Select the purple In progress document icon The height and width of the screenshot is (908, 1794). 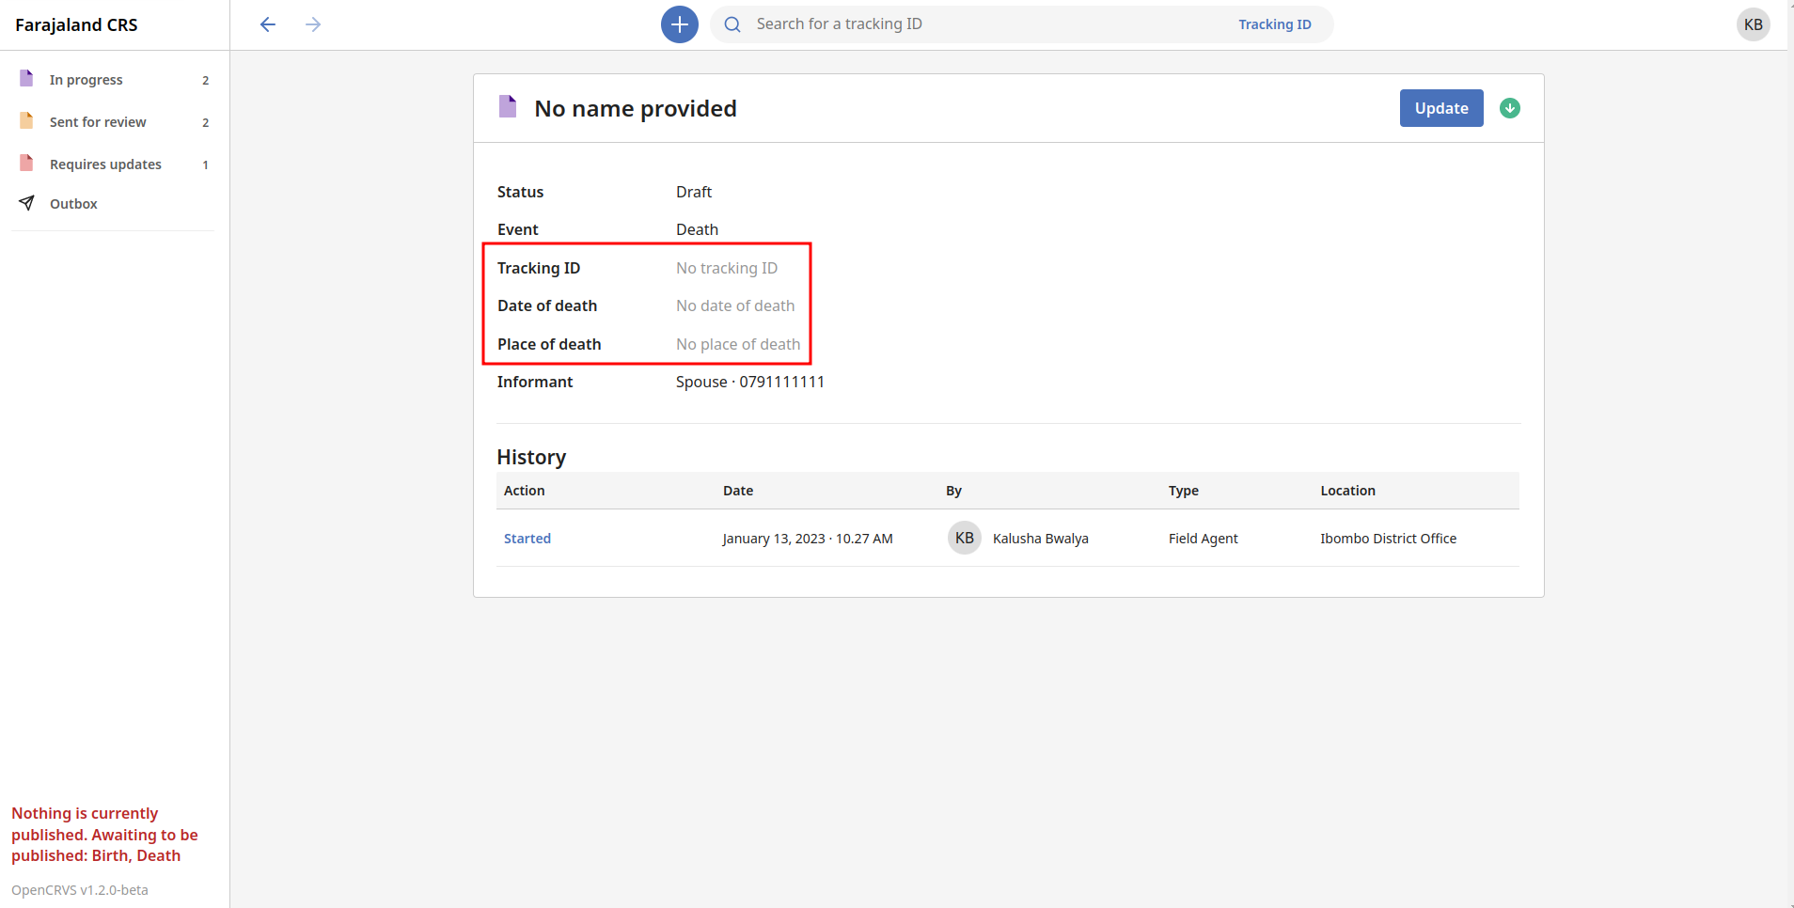(25, 78)
